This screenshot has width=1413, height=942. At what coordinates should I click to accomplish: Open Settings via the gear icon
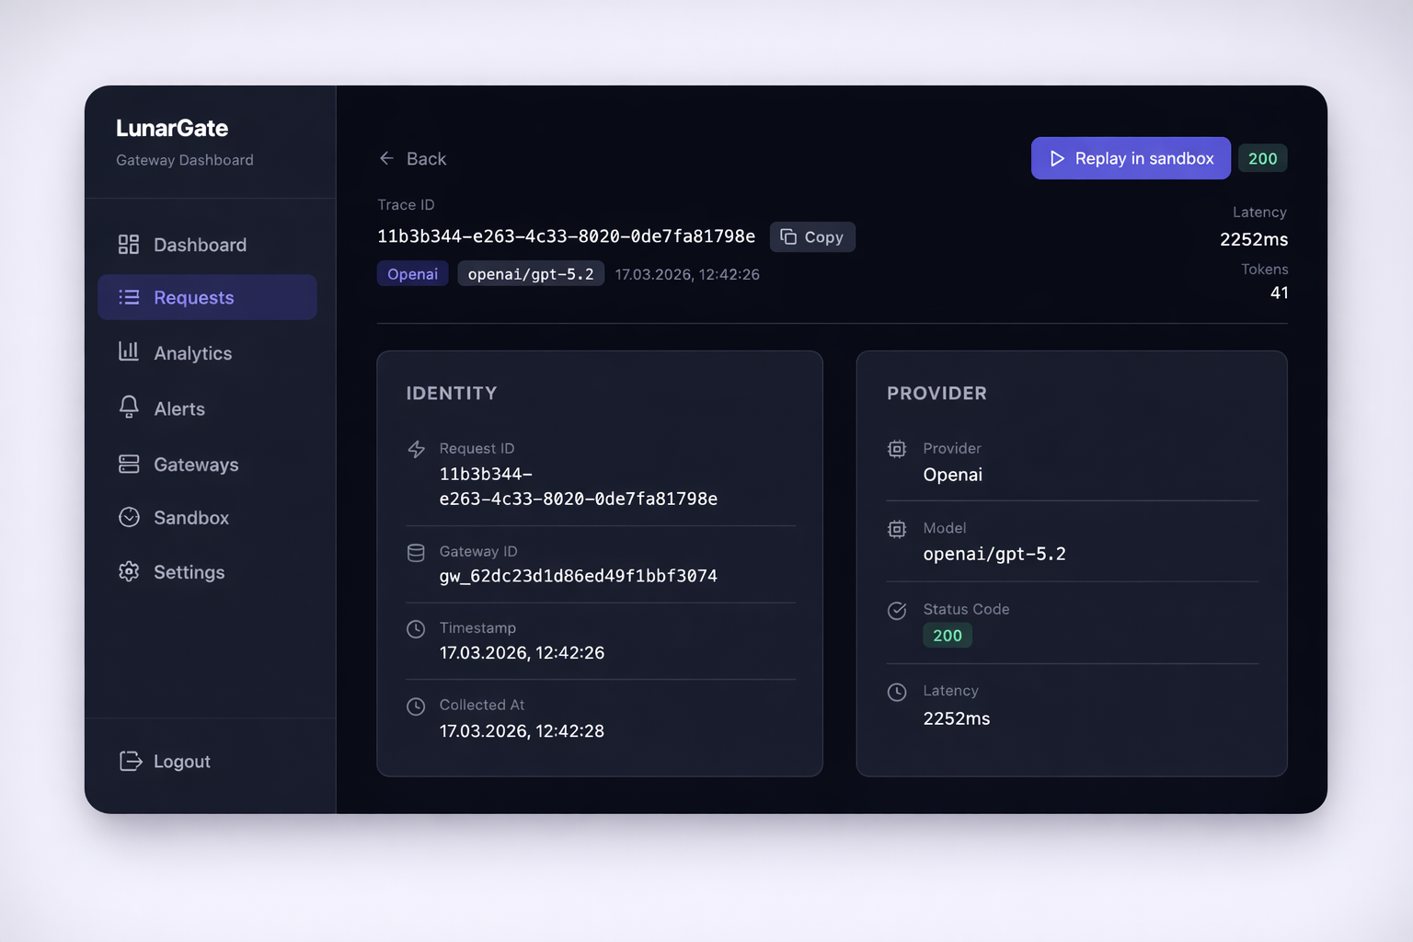click(129, 571)
